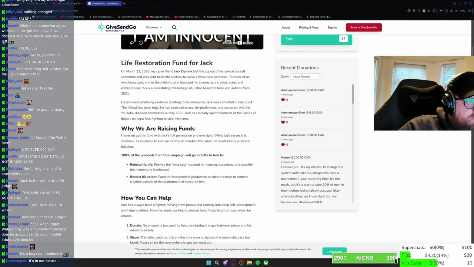This screenshot has height=267, width=474.
Task: Switch to GiveSendGo Life Restore browser tab
Action: point(104,3)
